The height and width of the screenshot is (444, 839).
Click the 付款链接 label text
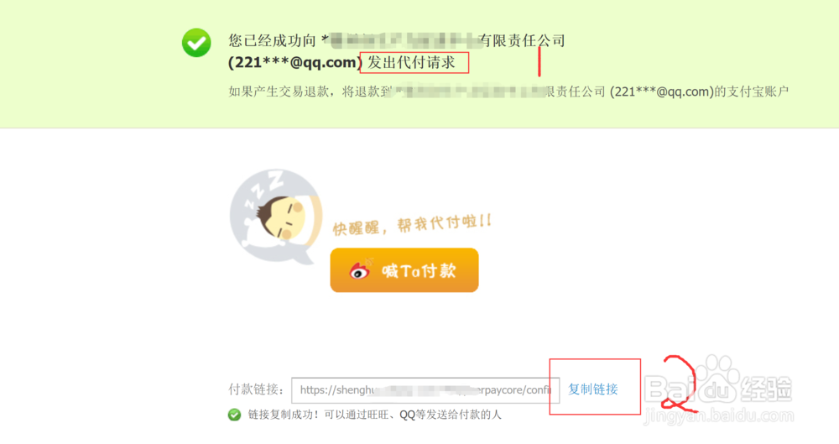click(x=256, y=389)
